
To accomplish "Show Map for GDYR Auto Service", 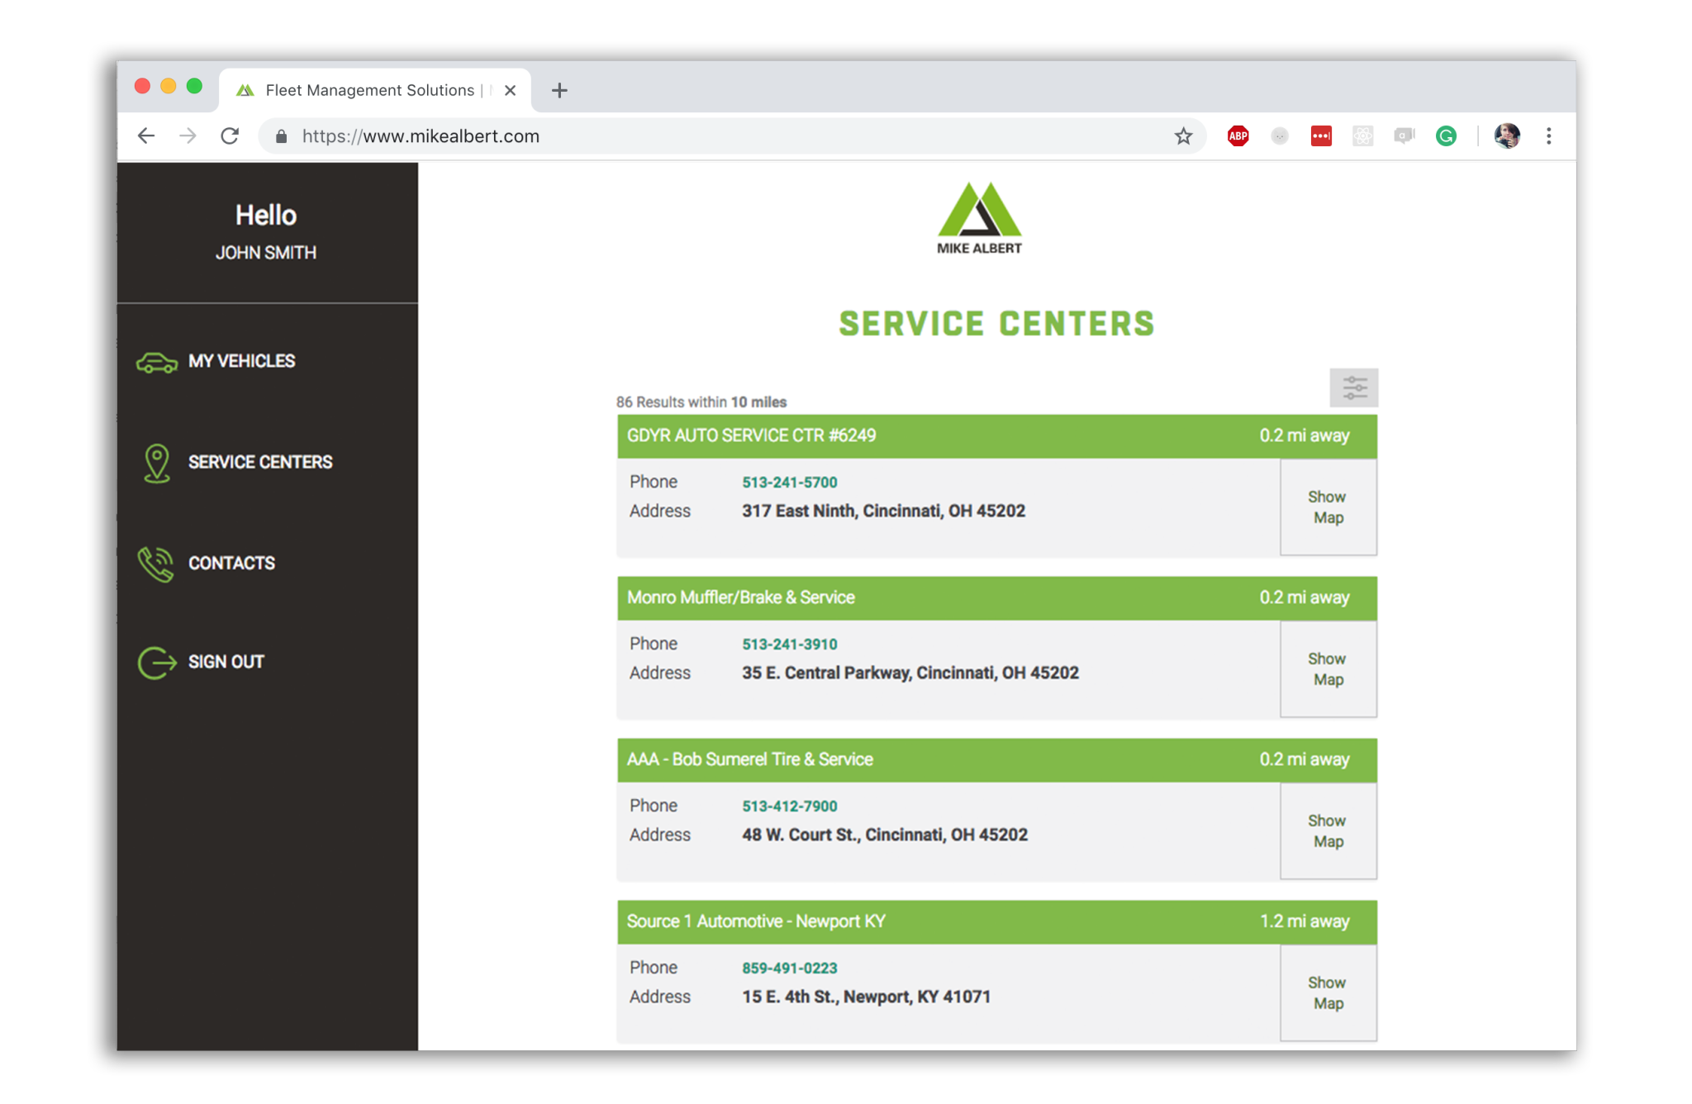I will [1328, 507].
